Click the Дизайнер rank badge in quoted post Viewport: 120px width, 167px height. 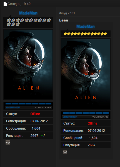pyautogui.click(x=86, y=115)
